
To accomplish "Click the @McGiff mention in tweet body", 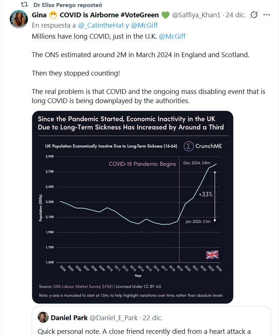I will (x=172, y=36).
